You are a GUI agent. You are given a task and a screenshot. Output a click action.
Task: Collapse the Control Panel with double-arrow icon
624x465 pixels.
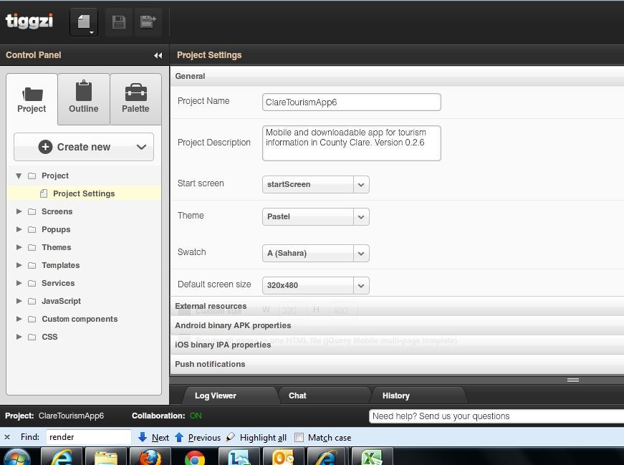pos(158,55)
